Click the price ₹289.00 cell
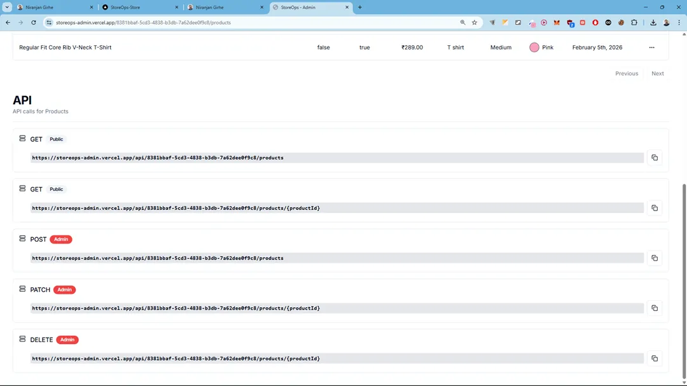Screen dimensions: 687x386 tap(412, 47)
